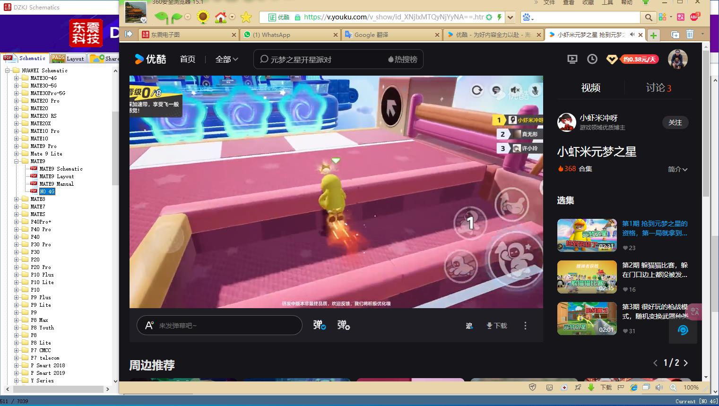Click the follow series 追 icon
Viewport: 719px width, 406px height.
469,326
